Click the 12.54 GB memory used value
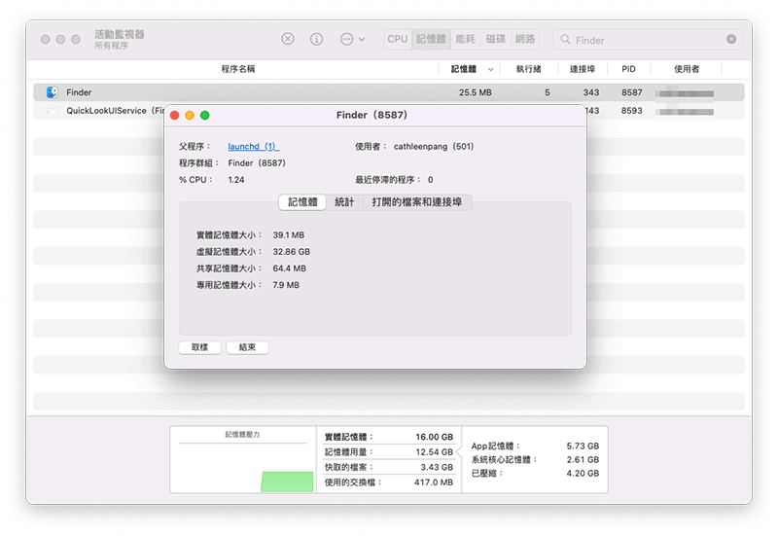Viewport: 778px width, 536px height. coord(434,452)
